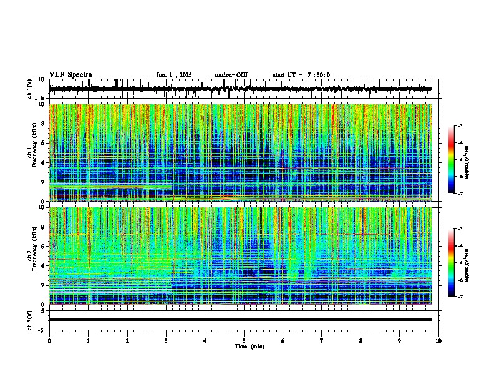Click the ch.3(V) flat black trace
This screenshot has width=494, height=382.
[x=240, y=320]
